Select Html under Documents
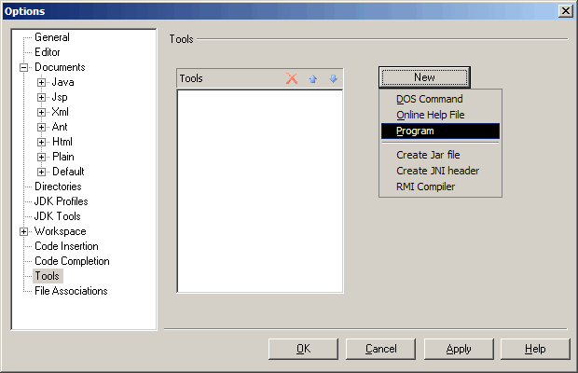578x373 pixels. click(62, 142)
